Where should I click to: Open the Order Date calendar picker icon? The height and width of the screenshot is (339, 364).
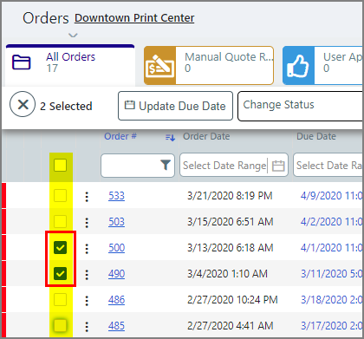[x=278, y=166]
